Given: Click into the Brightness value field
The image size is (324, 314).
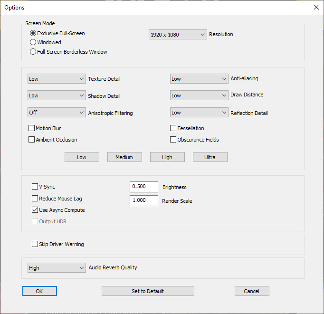Looking at the screenshot, I should pyautogui.click(x=143, y=187).
